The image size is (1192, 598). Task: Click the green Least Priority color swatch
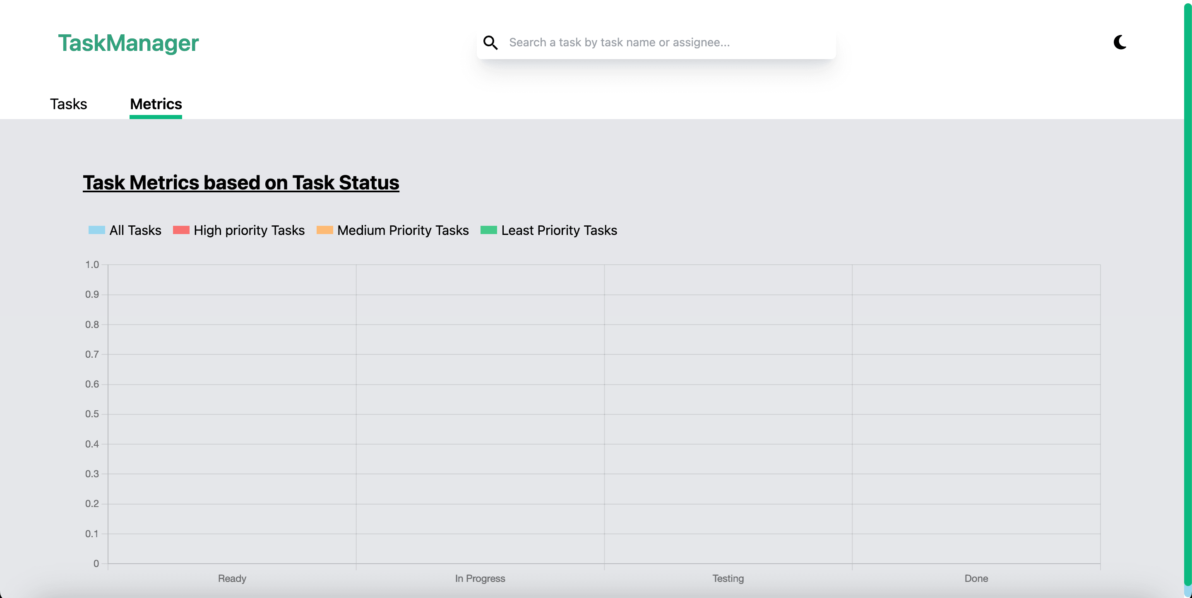tap(488, 230)
